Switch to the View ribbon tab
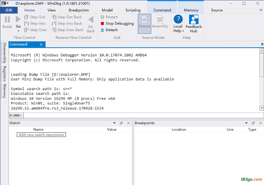This screenshot has height=185, width=264. click(x=51, y=10)
